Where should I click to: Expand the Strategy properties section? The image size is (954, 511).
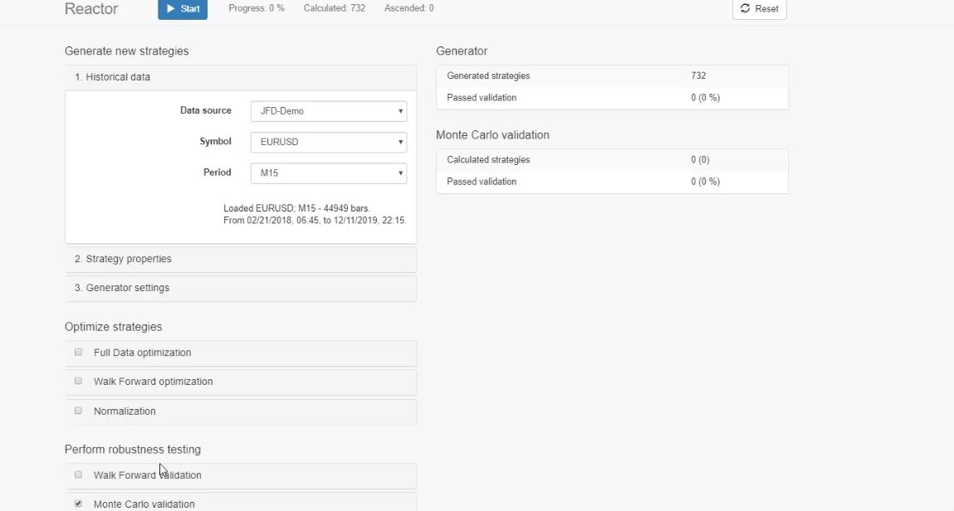[240, 259]
